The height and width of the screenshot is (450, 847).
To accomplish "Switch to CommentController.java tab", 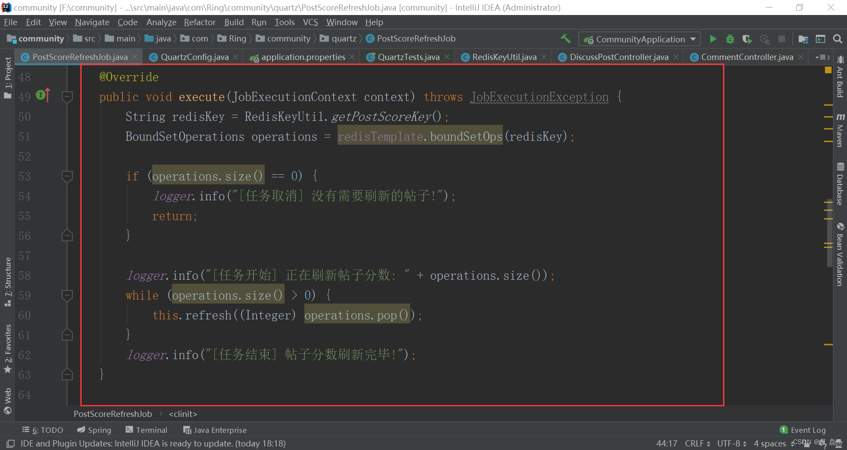I will (747, 57).
